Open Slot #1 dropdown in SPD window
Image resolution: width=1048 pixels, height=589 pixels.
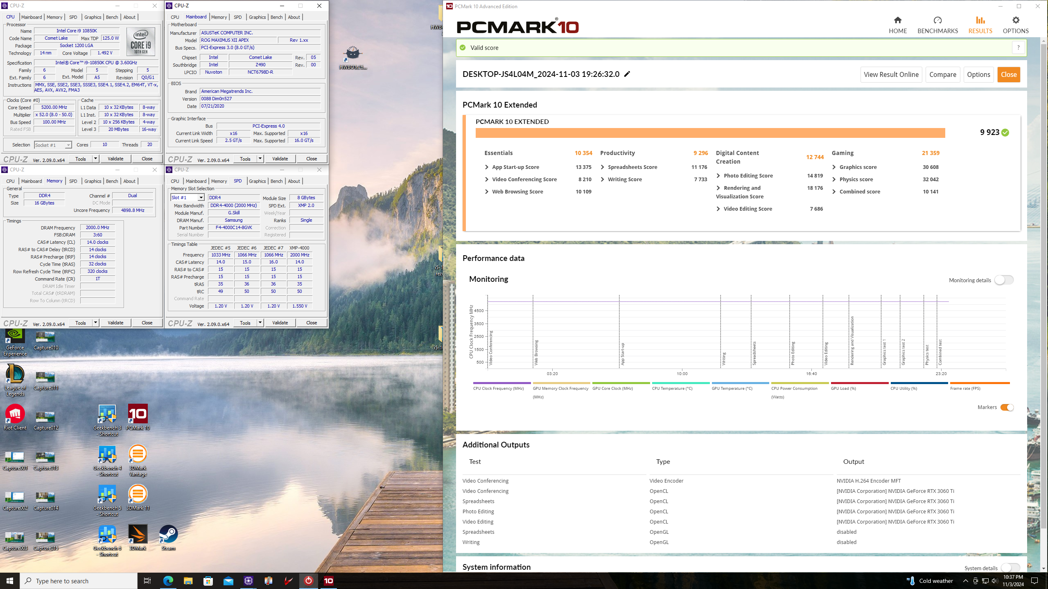tap(201, 198)
